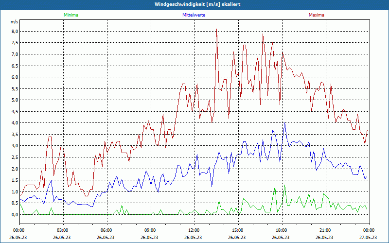
Task: Click the 27.05.23 date label
Action: click(368, 237)
